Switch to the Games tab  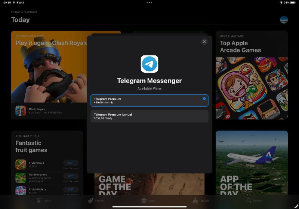[x=96, y=201]
